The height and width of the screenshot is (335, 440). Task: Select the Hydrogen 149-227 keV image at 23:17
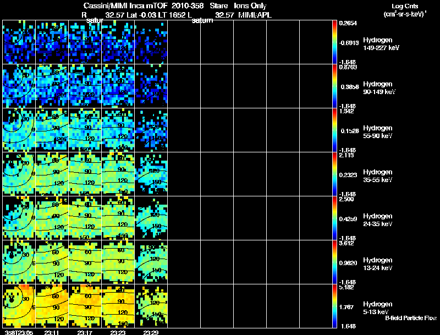click(x=85, y=42)
